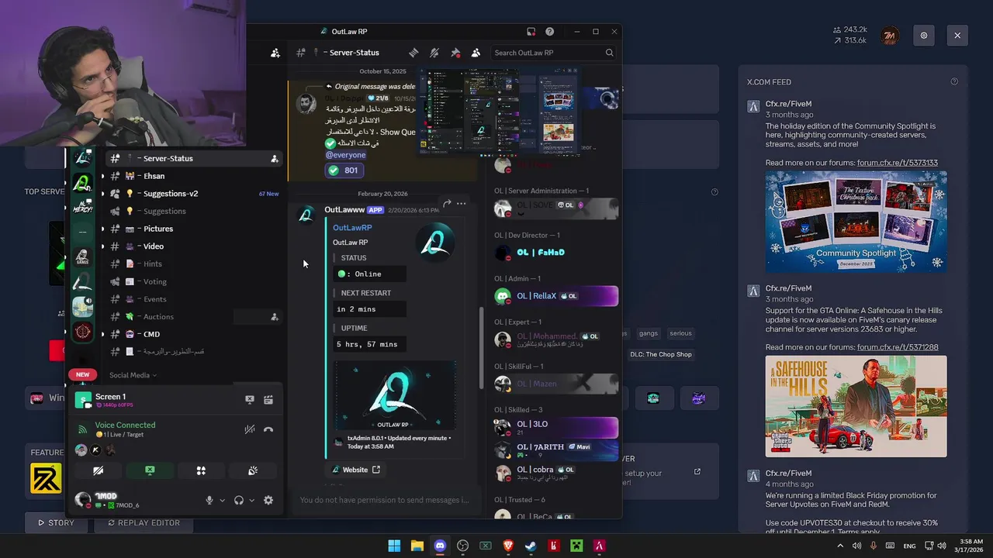Open the OutLawRP embed title link
The height and width of the screenshot is (558, 993).
pyautogui.click(x=352, y=228)
